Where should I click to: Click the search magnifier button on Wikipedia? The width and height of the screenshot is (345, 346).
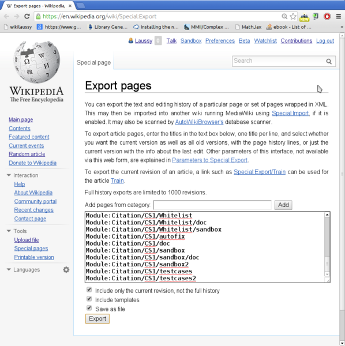pyautogui.click(x=329, y=61)
